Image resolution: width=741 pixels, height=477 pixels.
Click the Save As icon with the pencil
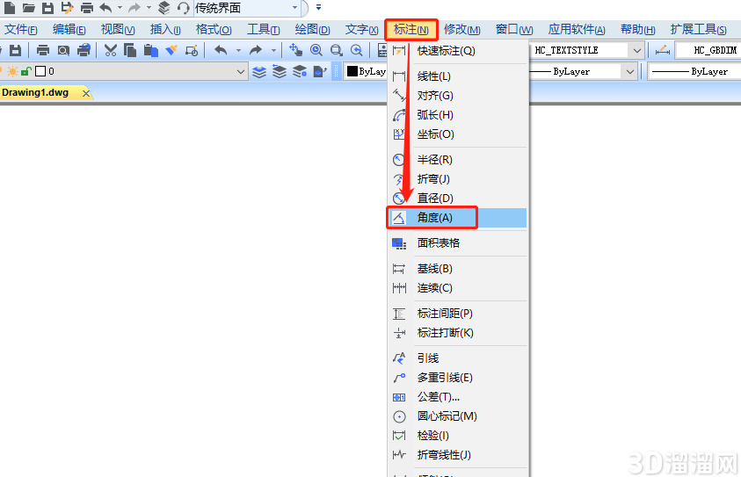[x=67, y=8]
